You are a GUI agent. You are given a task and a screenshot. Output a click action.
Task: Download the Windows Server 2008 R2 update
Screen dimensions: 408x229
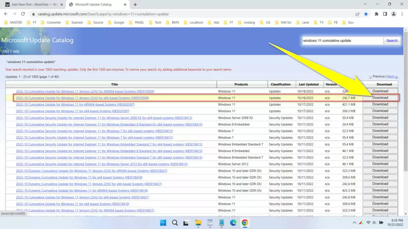point(380,118)
